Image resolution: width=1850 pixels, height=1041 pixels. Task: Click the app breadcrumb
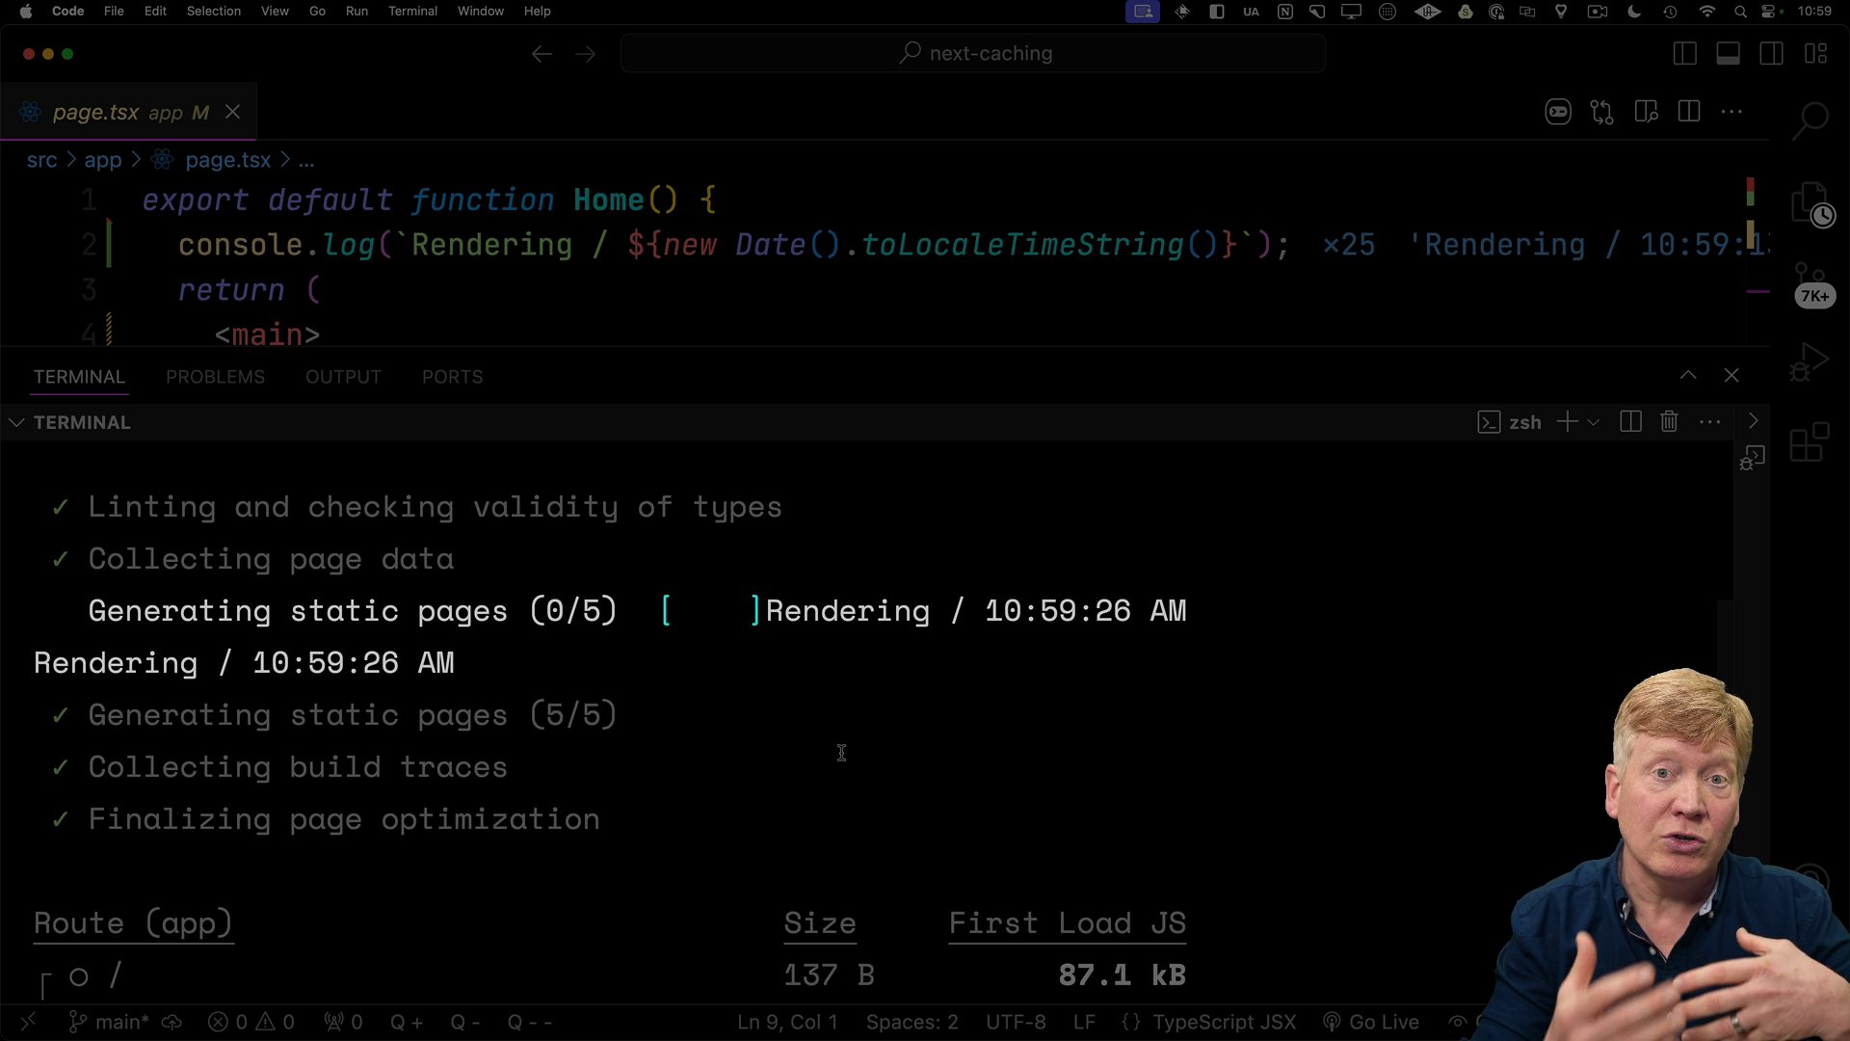[102, 160]
